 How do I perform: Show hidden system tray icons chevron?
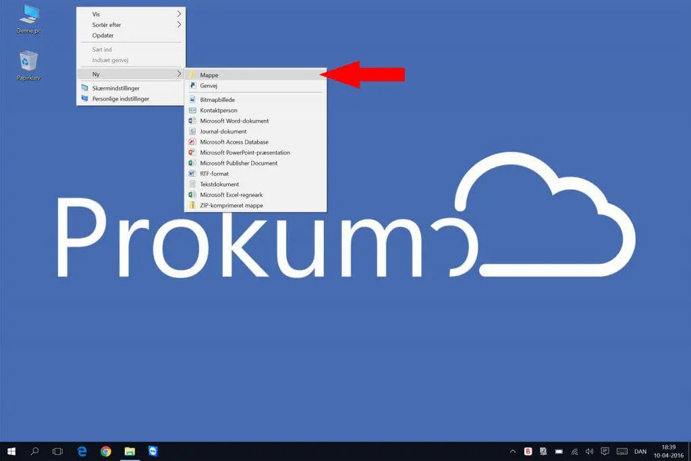pos(512,451)
